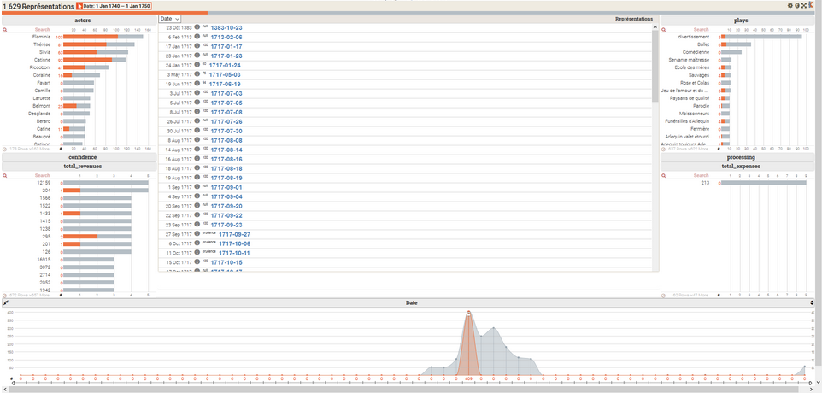
Task: Open the 1717-10-06 representation link
Action: click(x=234, y=243)
